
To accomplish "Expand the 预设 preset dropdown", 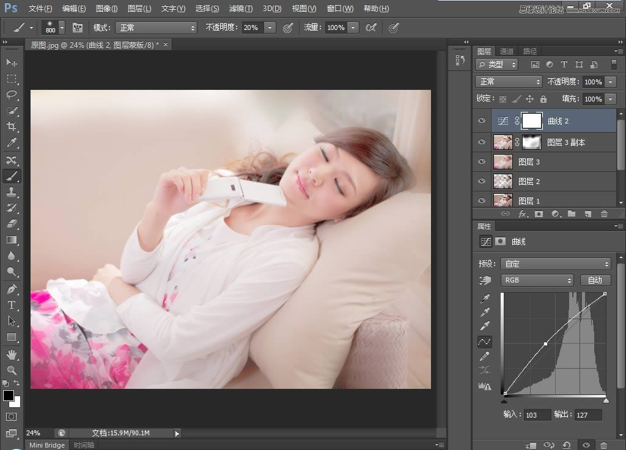I will point(555,264).
